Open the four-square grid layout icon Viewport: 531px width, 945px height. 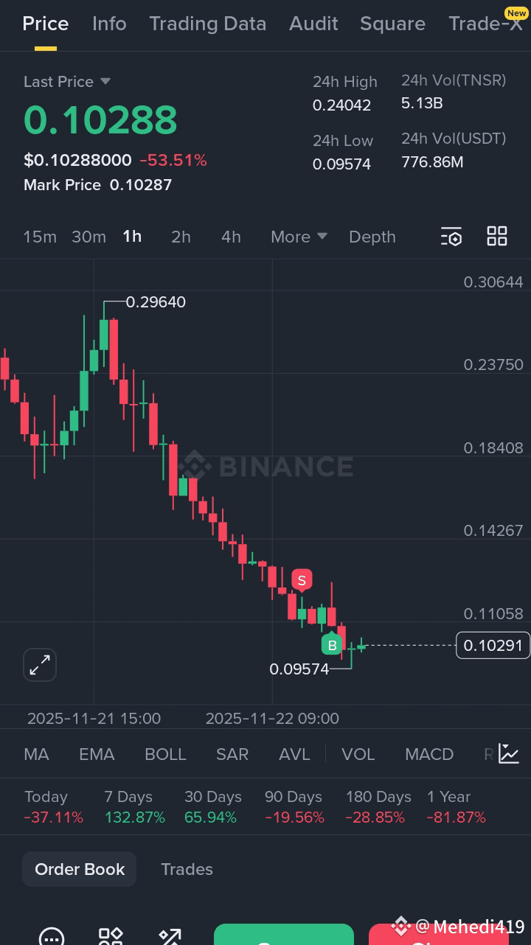click(x=497, y=237)
